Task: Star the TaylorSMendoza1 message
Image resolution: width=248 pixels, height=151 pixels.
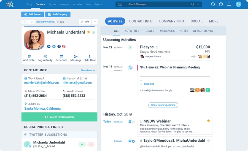Action: click(x=209, y=141)
